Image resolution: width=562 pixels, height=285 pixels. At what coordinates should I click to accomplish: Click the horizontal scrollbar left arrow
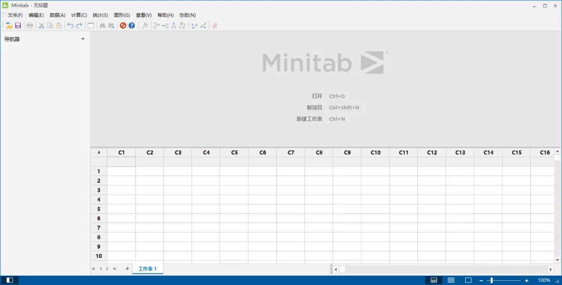click(x=336, y=269)
